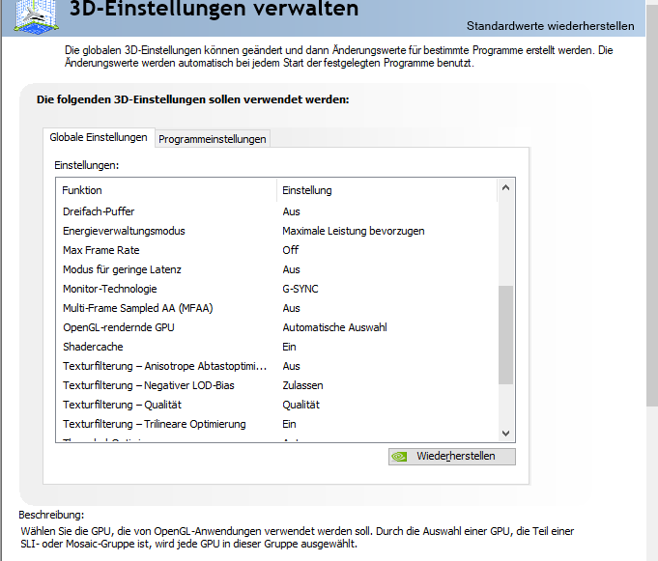658x561 pixels.
Task: Open the Off value for Max Frame Rate
Action: click(x=291, y=250)
